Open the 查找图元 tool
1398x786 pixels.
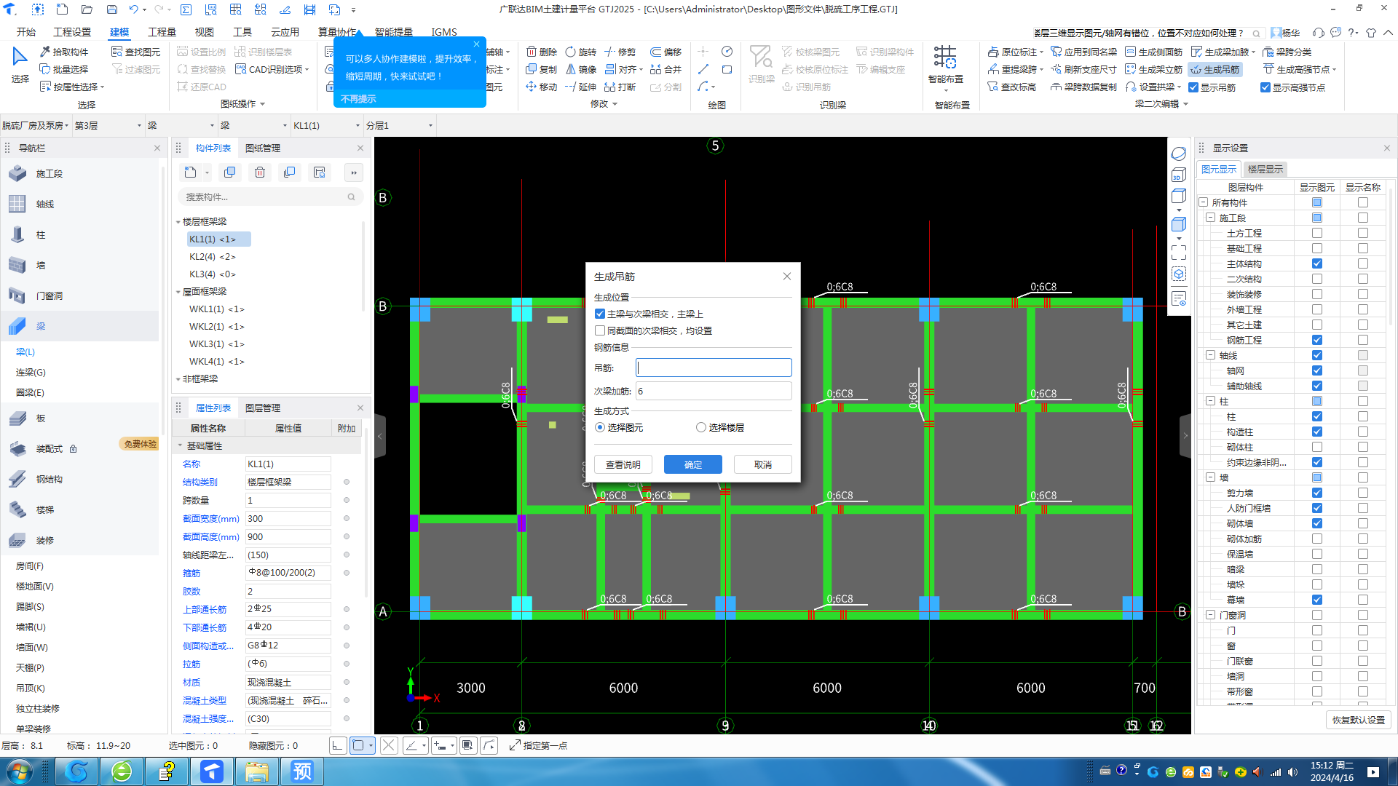[136, 52]
